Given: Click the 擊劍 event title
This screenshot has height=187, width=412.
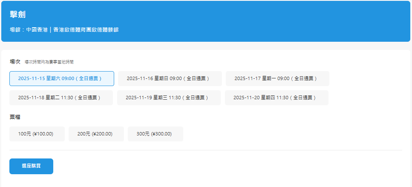Looking at the screenshot, I should click(x=17, y=14).
